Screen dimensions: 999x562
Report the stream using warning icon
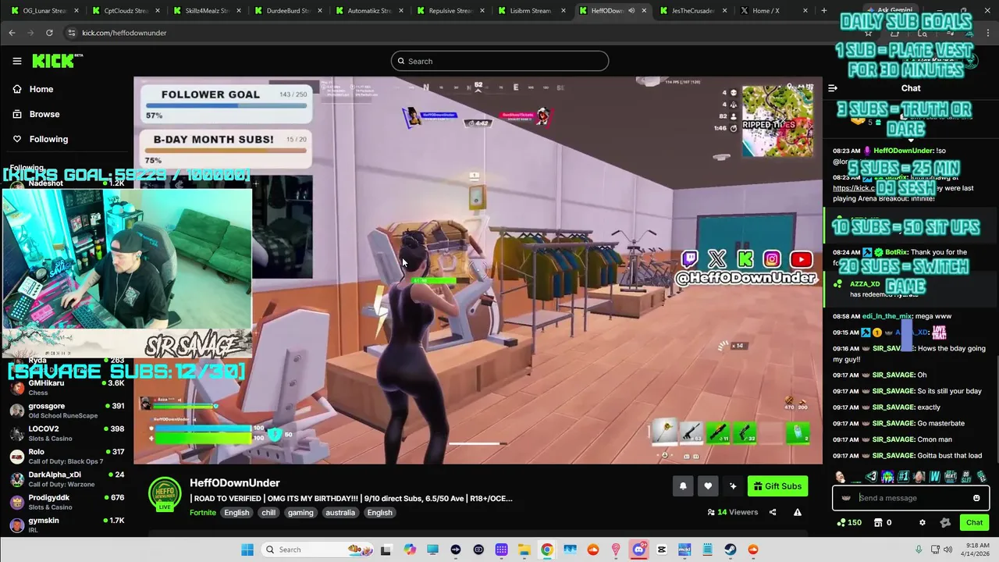tap(798, 512)
